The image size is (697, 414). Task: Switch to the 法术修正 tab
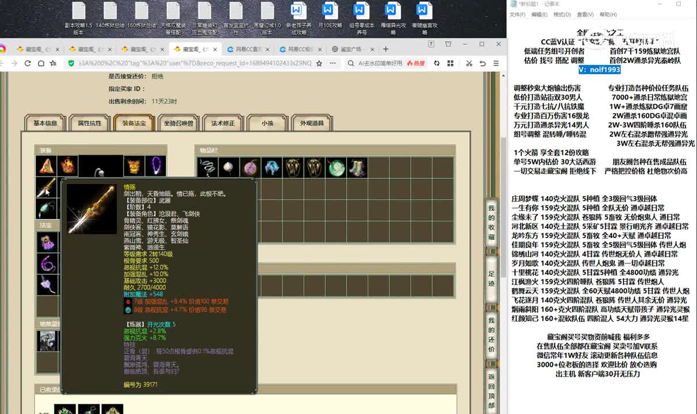(x=223, y=123)
